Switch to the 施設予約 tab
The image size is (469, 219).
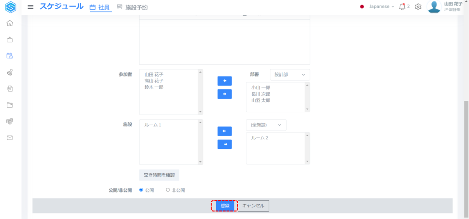(x=132, y=7)
